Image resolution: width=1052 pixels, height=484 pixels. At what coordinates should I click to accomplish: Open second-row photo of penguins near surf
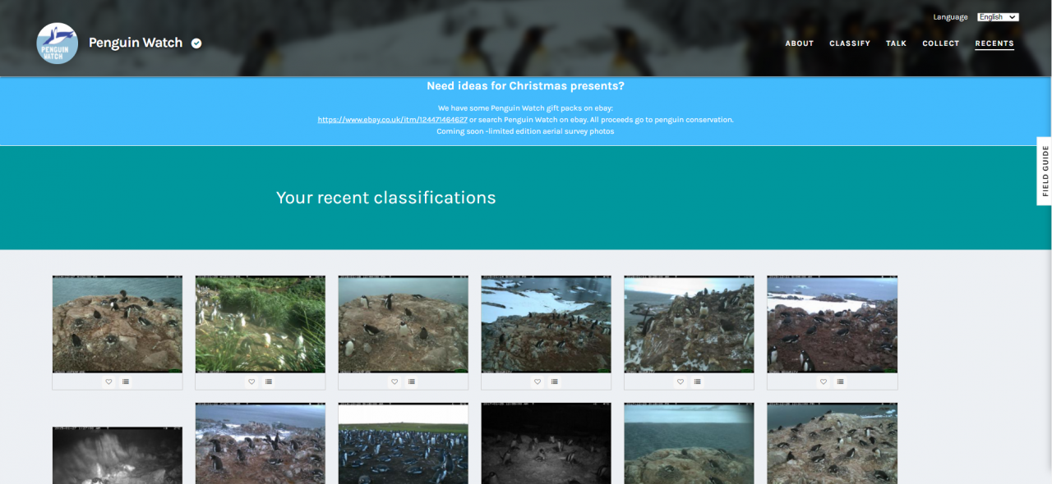[261, 444]
